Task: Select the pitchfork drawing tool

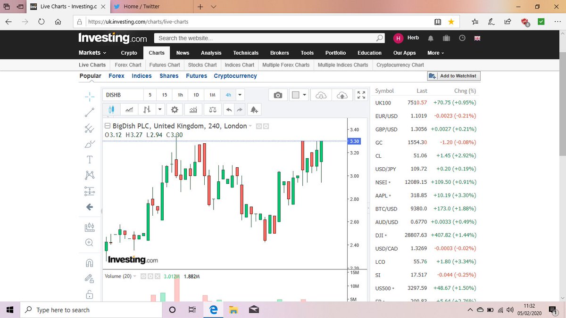Action: (x=89, y=128)
